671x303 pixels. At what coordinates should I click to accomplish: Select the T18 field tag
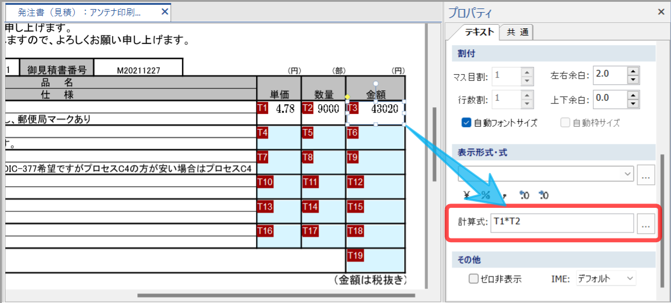[355, 231]
